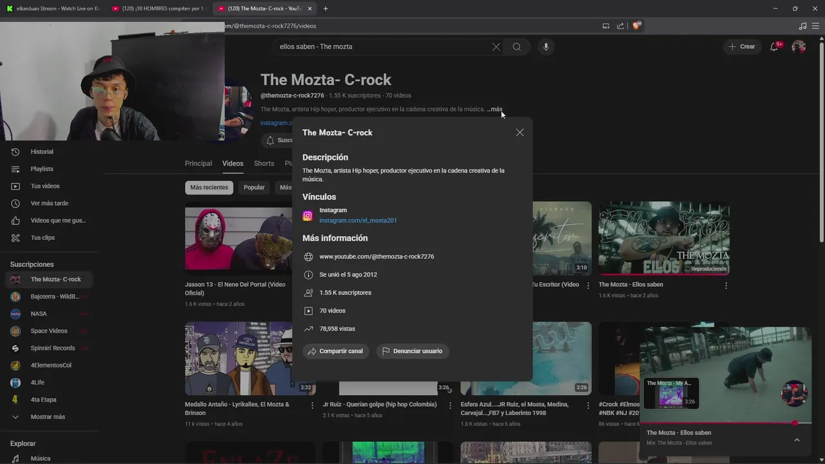This screenshot has height=464, width=825.
Task: Open the notifications bell
Action: pyautogui.click(x=775, y=46)
